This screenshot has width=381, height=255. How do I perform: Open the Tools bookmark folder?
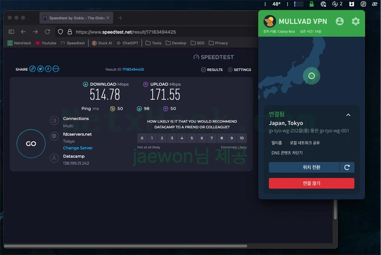[153, 43]
